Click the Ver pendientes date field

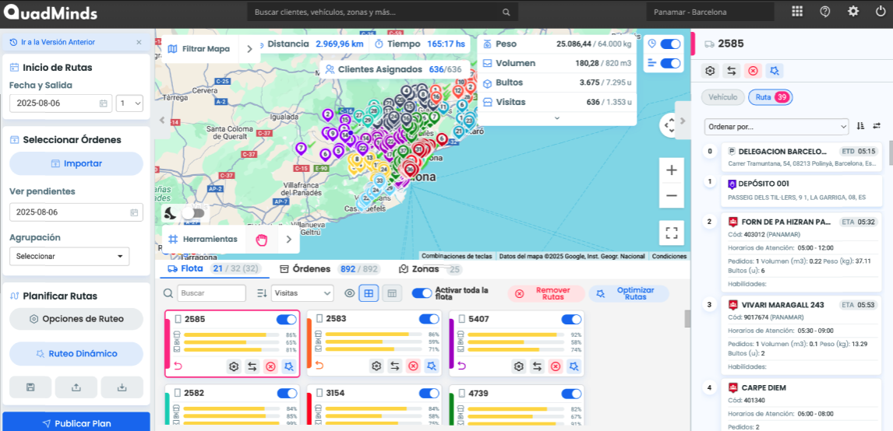[x=76, y=212]
